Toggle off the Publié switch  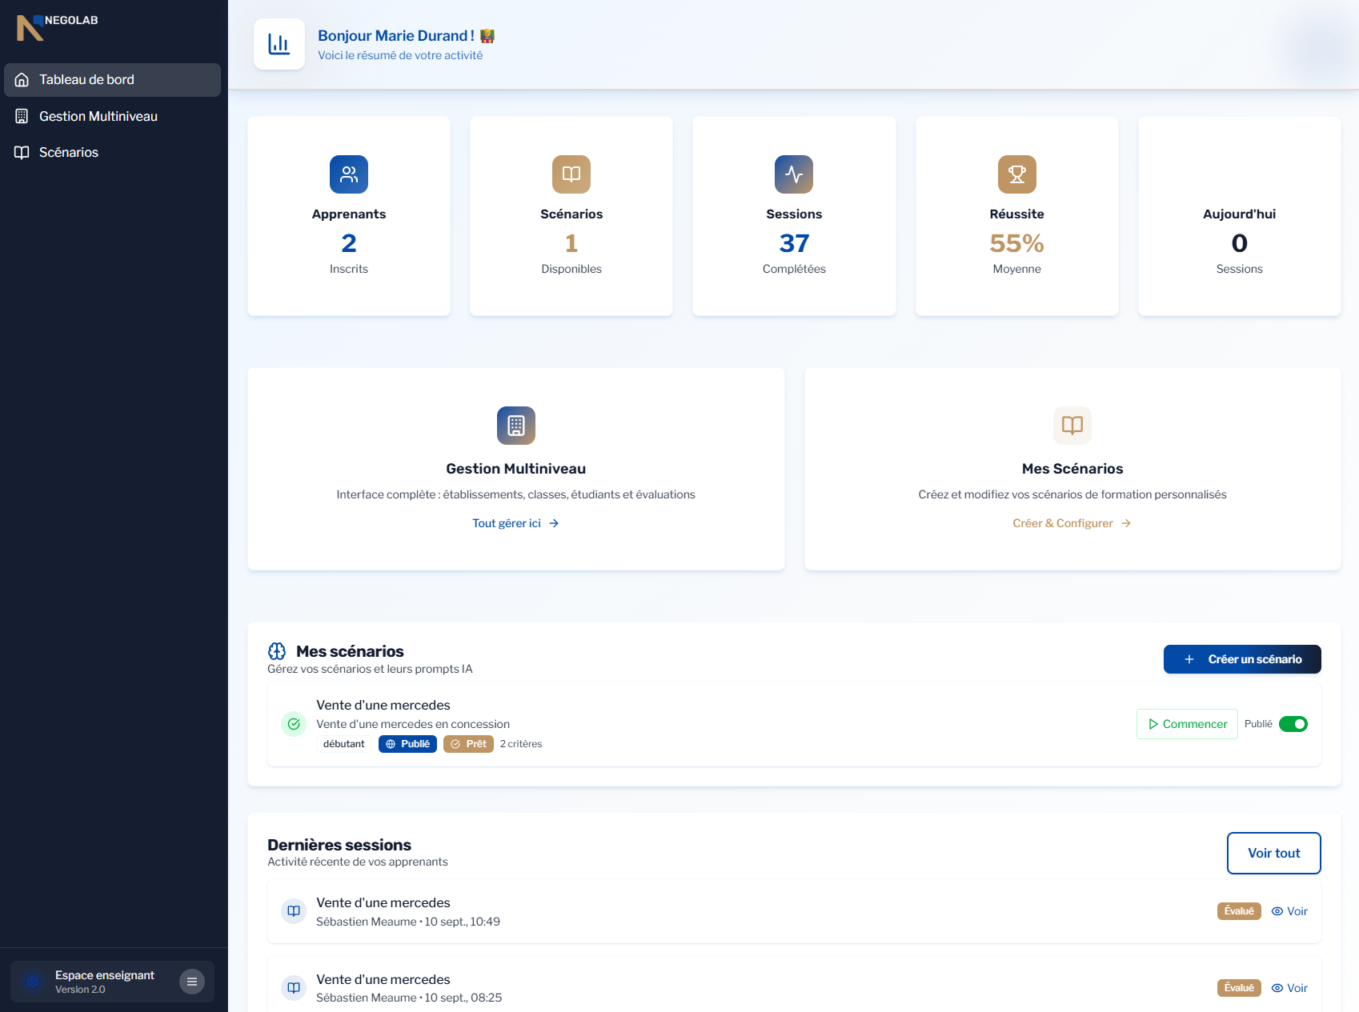coord(1293,724)
